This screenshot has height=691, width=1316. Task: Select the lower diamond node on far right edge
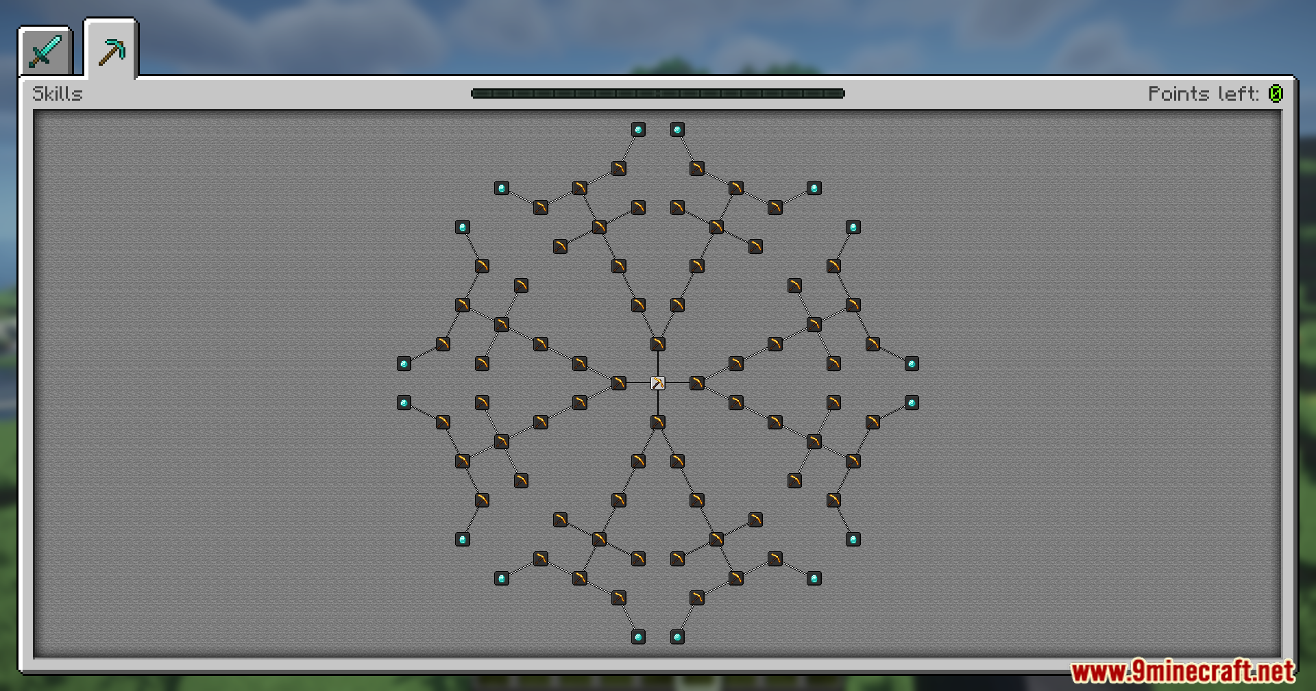[x=912, y=403]
